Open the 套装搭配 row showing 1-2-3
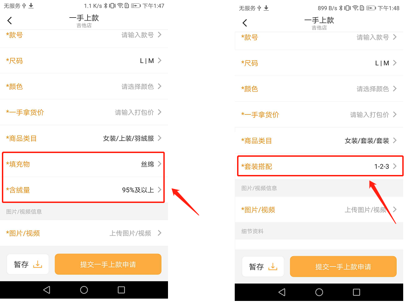This screenshot has height=307, width=413. click(320, 166)
